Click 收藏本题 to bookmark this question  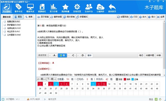[x=150, y=55]
